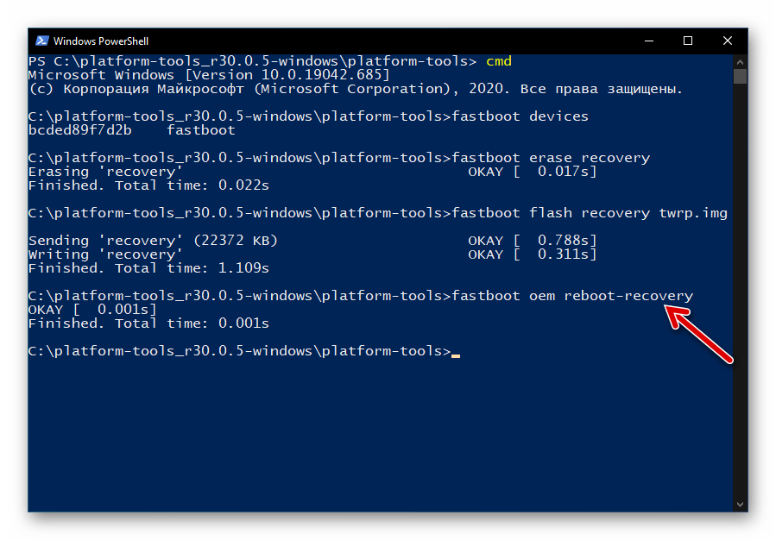Click the device serial "bcded89f7d2b"

(79, 130)
